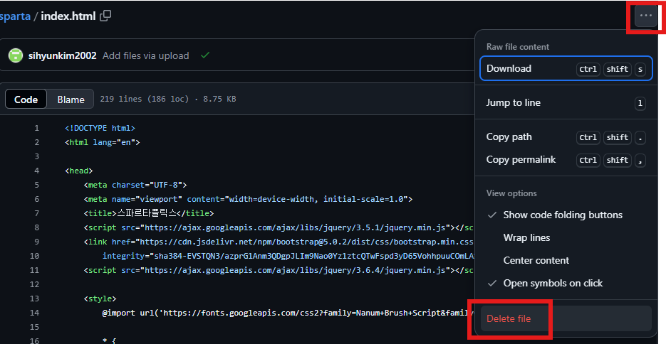Viewport: 666px width, 344px height.
Task: Select line number 8 in gutter
Action: pos(36,227)
